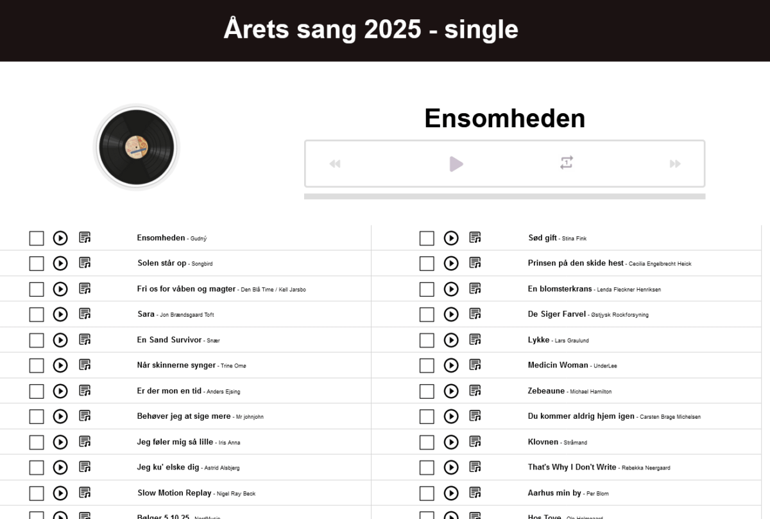Image resolution: width=770 pixels, height=519 pixels.
Task: Play the song Når skinnerne synger
Action: [60, 365]
